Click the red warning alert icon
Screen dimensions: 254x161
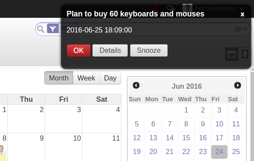tap(155, 8)
